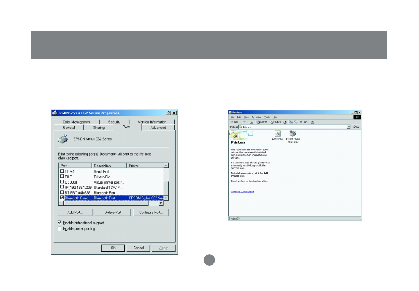
Task: Open the Advanced tab
Action: coord(158,128)
